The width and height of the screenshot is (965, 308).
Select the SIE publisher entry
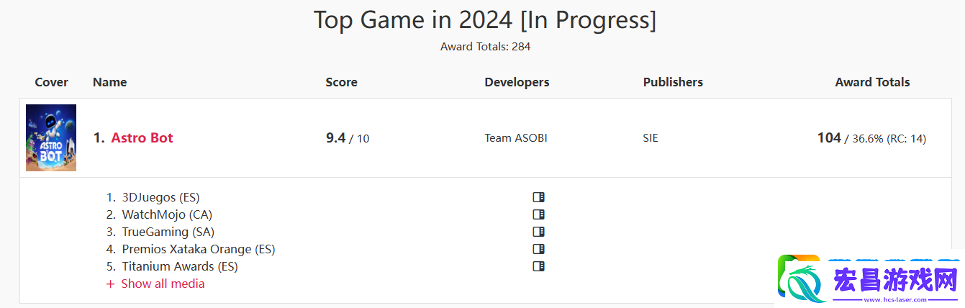[651, 138]
